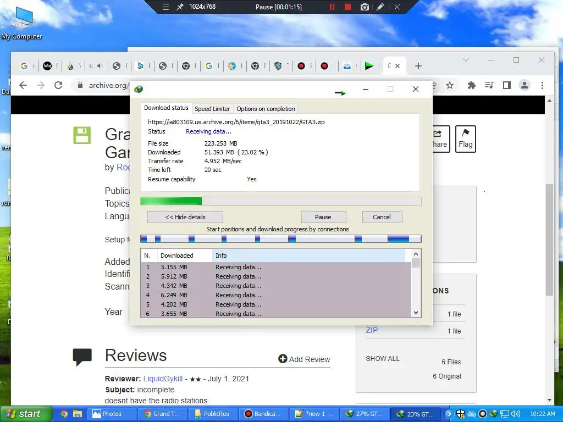Switch to the 27% GT download in taskbar

pos(365,414)
